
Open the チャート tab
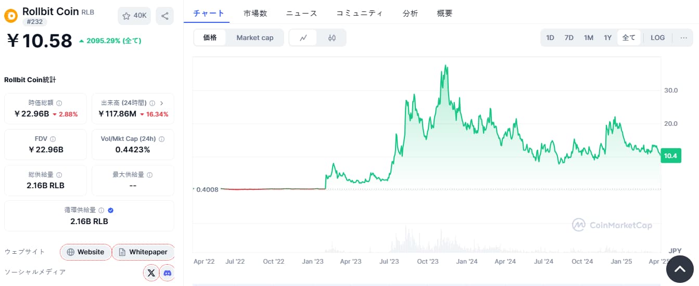209,14
